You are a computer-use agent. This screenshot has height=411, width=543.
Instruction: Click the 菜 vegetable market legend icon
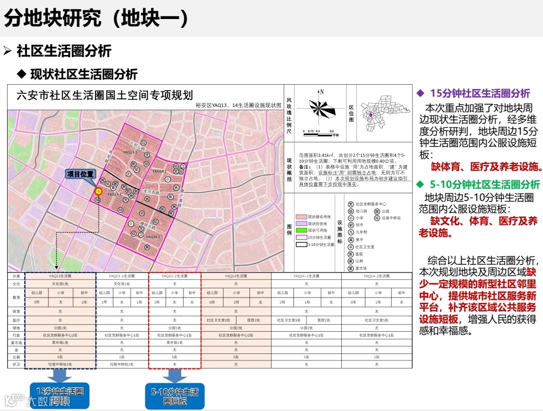[x=351, y=268]
